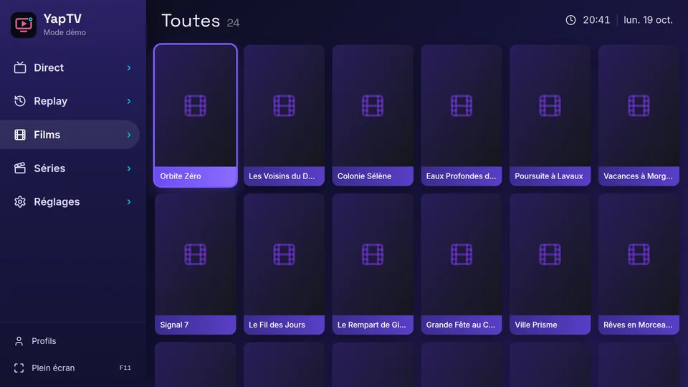Select the Poursuite à Lavaux title label
688x387 pixels.
[x=548, y=176]
